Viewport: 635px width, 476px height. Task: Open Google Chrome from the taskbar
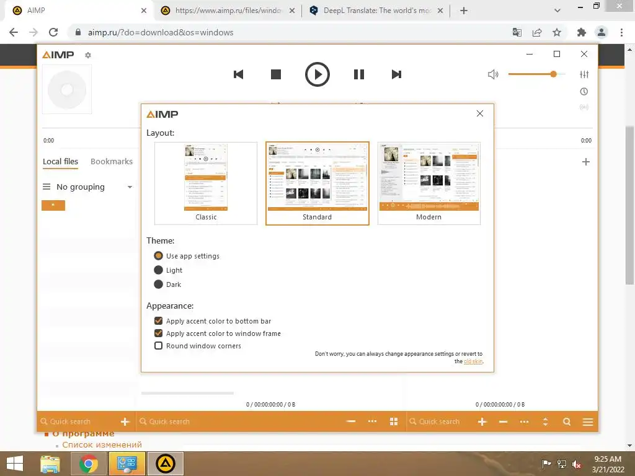click(x=88, y=464)
